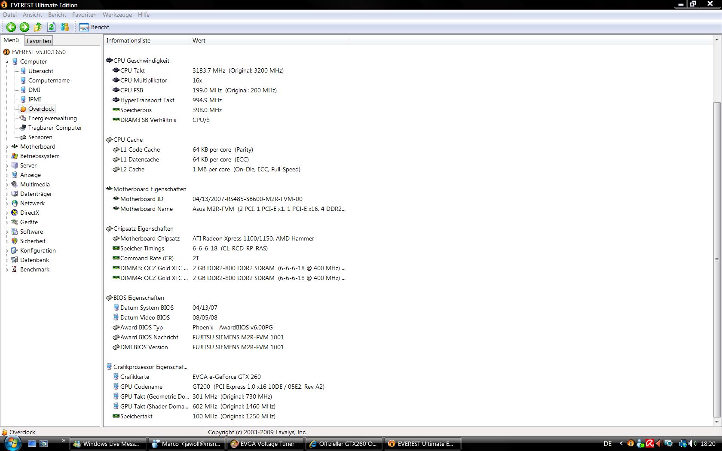Switch to the Favoriten tab in the sidebar
Viewport: 722px width, 451px height.
tap(39, 41)
